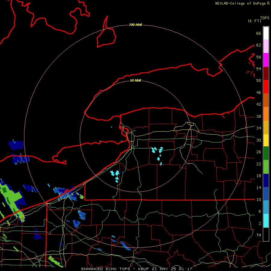Image resolution: width=271 pixels, height=271 pixels.
Task: Click the [K FT] units label
Action: [254, 21]
